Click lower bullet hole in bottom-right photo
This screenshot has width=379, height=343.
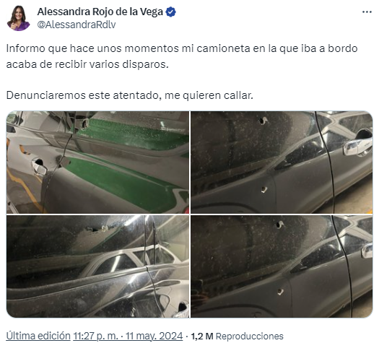(280, 292)
